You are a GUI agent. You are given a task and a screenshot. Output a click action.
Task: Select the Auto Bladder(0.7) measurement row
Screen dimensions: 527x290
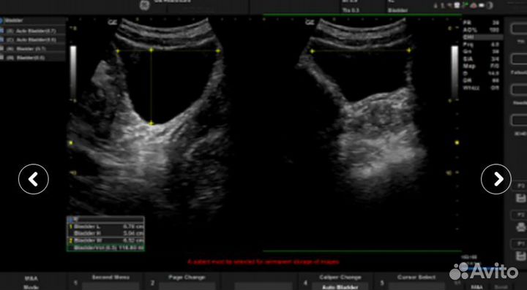click(33, 31)
